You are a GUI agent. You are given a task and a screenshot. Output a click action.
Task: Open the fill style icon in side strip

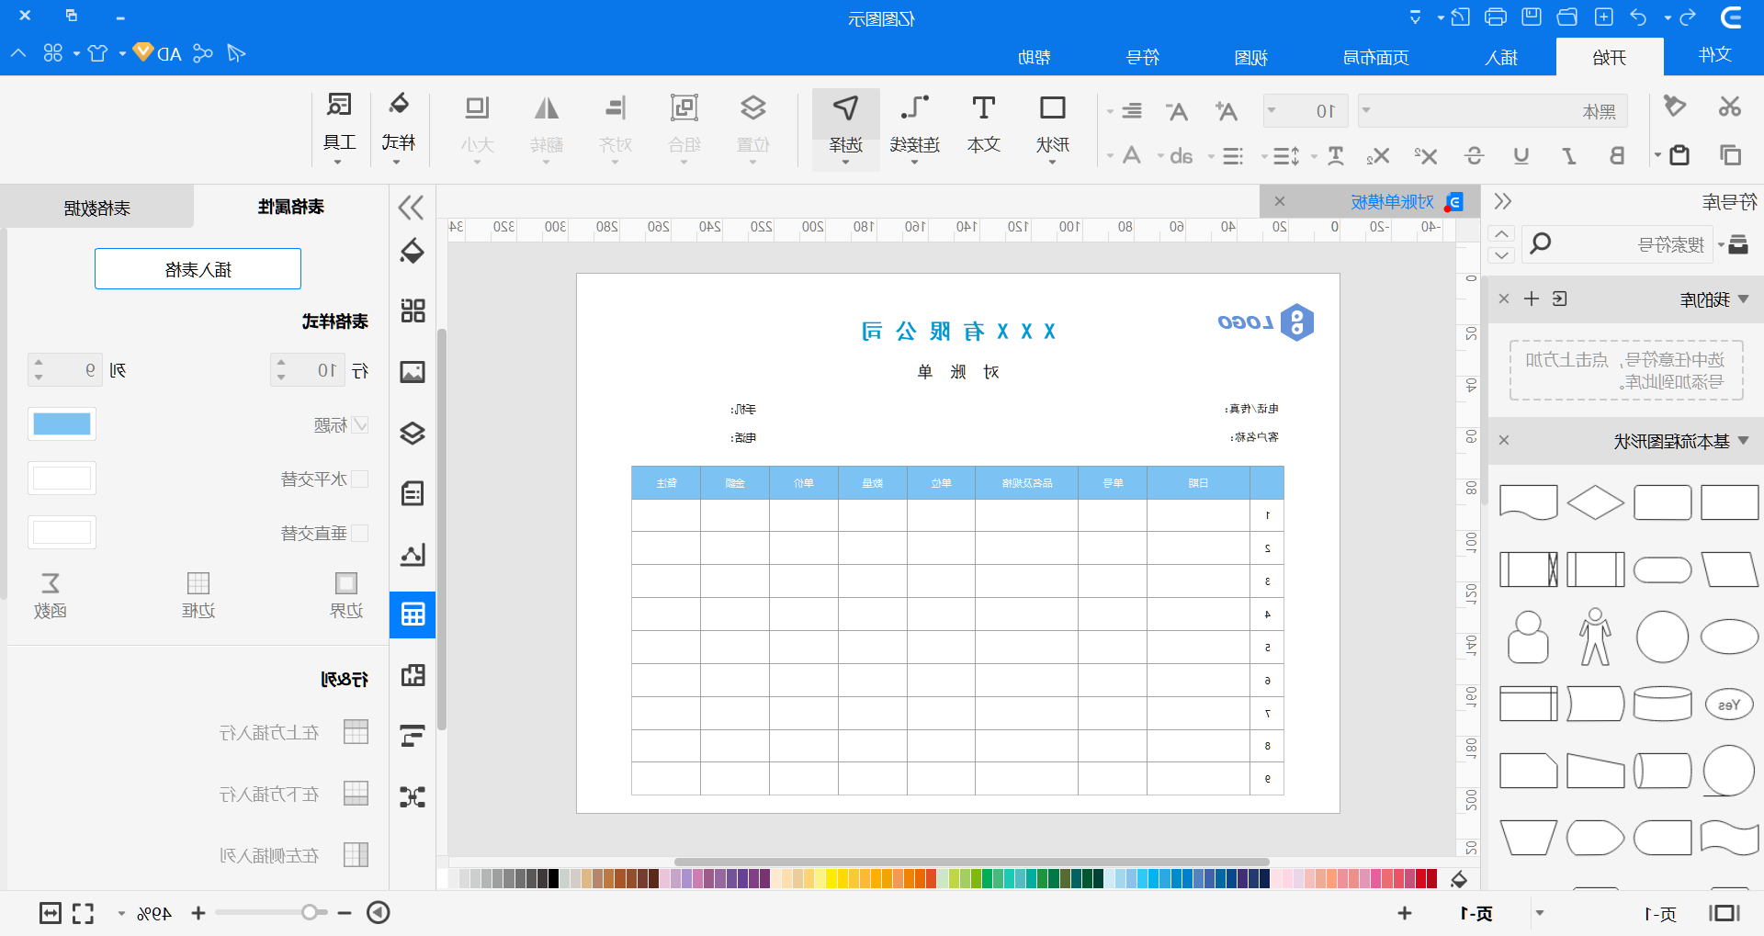[413, 251]
